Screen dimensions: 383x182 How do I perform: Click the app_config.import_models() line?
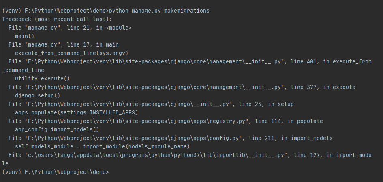(x=57, y=129)
